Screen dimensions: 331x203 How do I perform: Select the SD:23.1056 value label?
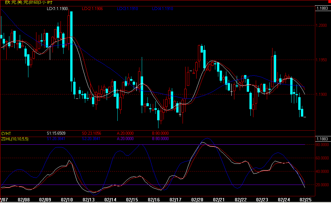tap(91, 133)
